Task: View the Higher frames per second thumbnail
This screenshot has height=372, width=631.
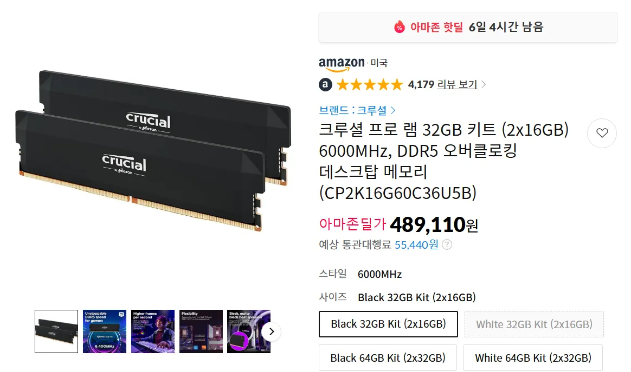Action: click(153, 331)
